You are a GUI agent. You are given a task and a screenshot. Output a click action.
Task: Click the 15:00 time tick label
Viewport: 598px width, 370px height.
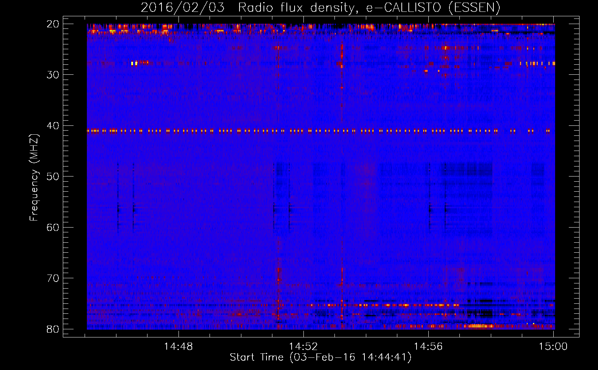tap(553, 347)
